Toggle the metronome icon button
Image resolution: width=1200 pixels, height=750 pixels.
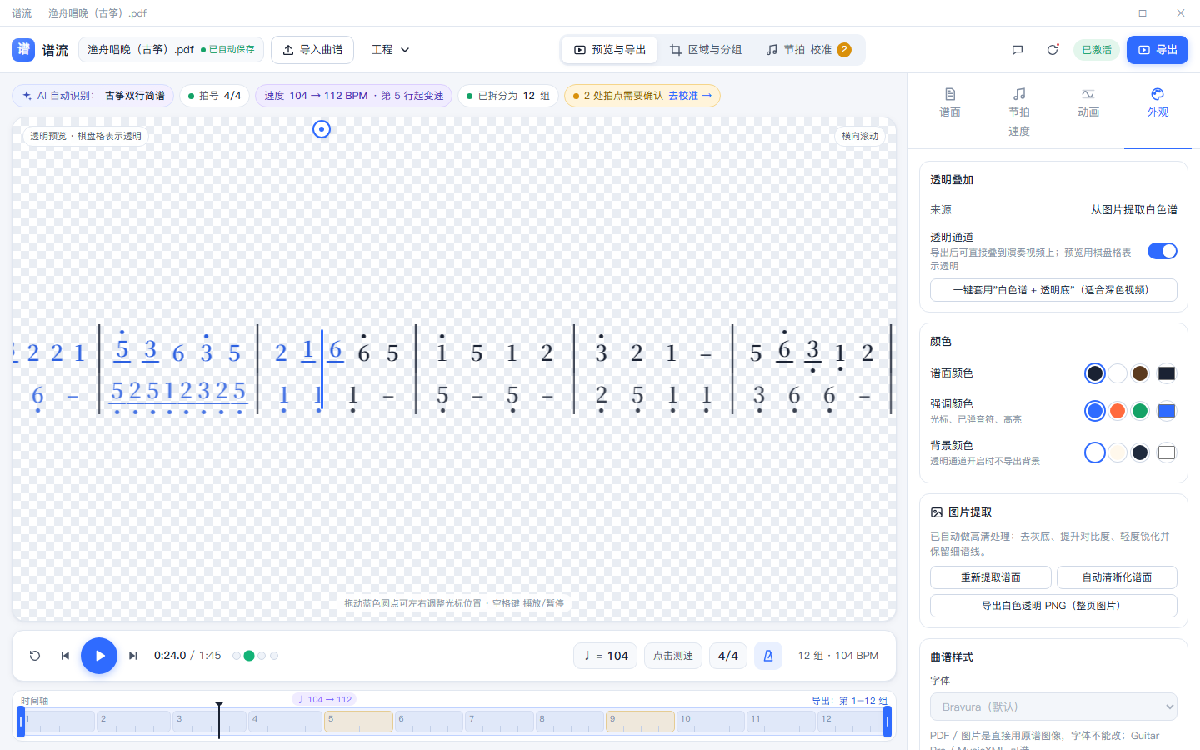(x=768, y=656)
